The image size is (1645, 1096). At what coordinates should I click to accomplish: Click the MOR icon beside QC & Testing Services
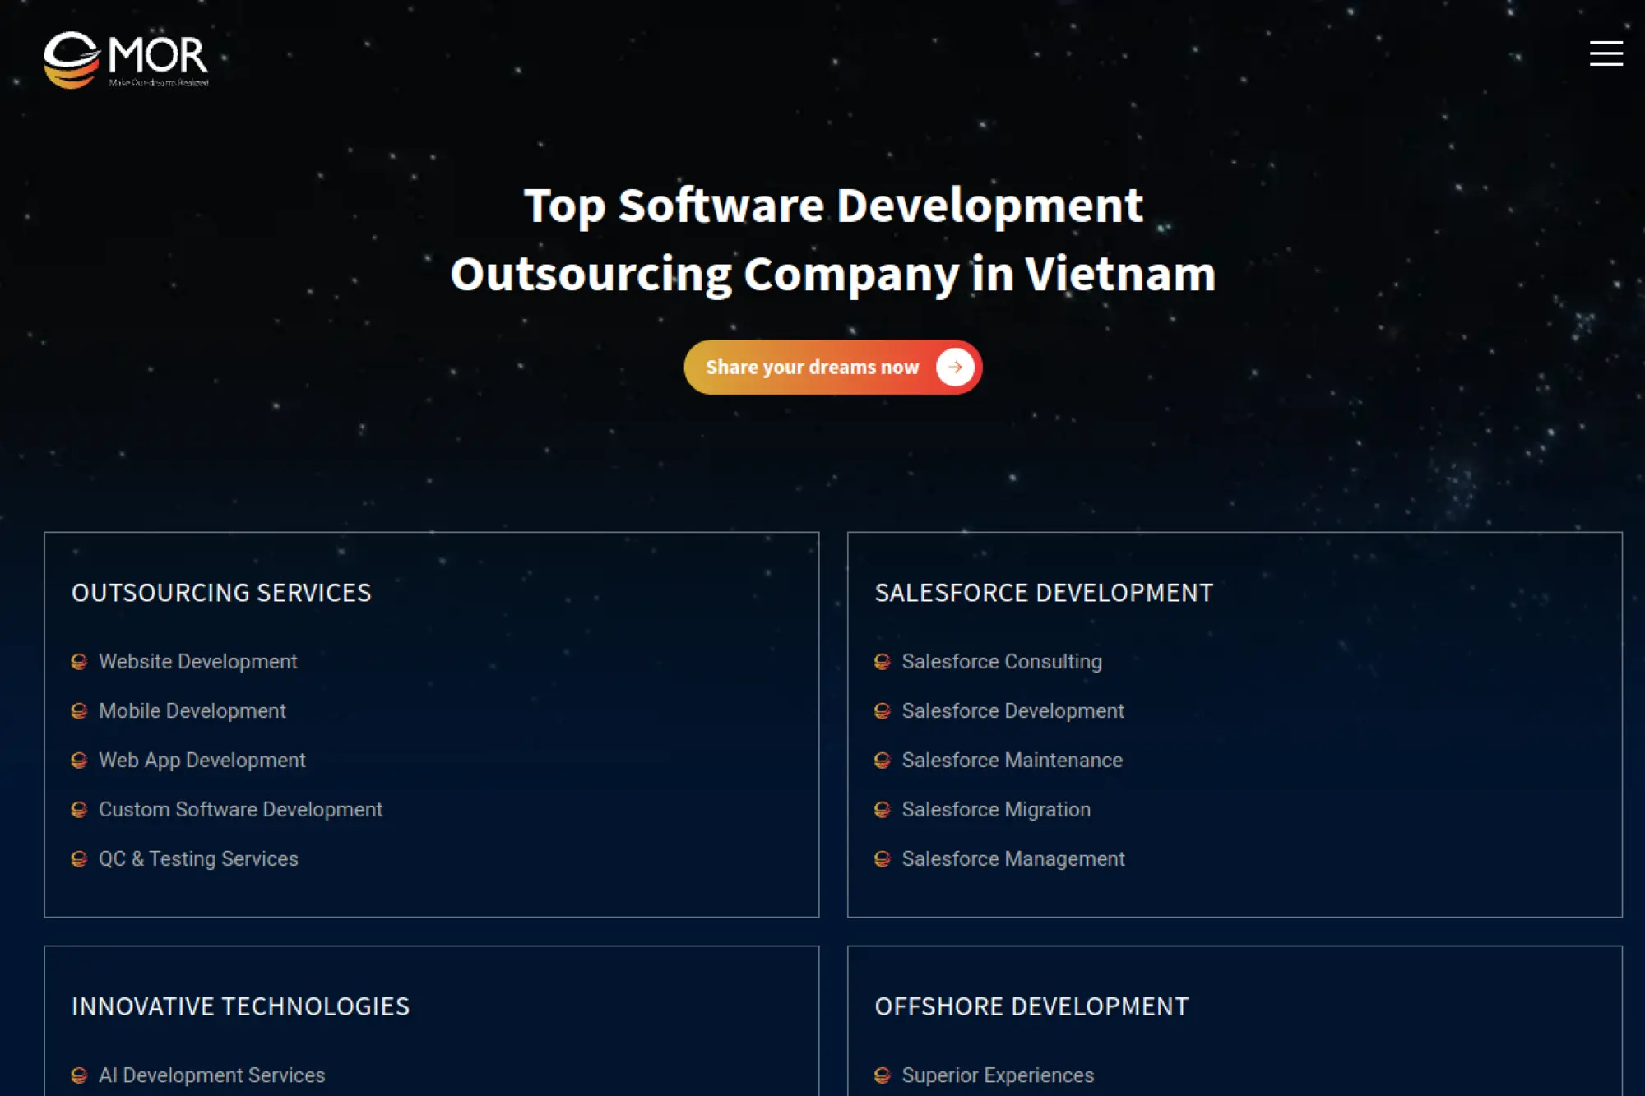(x=78, y=858)
